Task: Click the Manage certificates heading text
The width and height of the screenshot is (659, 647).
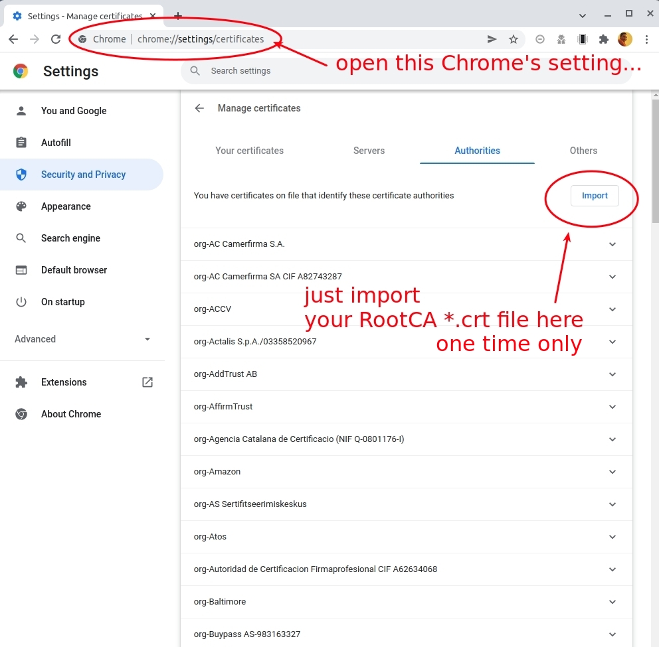Action: 259,108
